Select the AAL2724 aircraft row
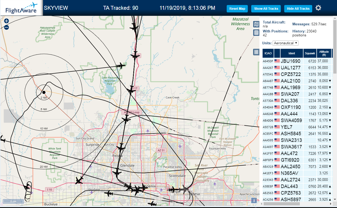The image size is (337, 208). [x=297, y=180]
